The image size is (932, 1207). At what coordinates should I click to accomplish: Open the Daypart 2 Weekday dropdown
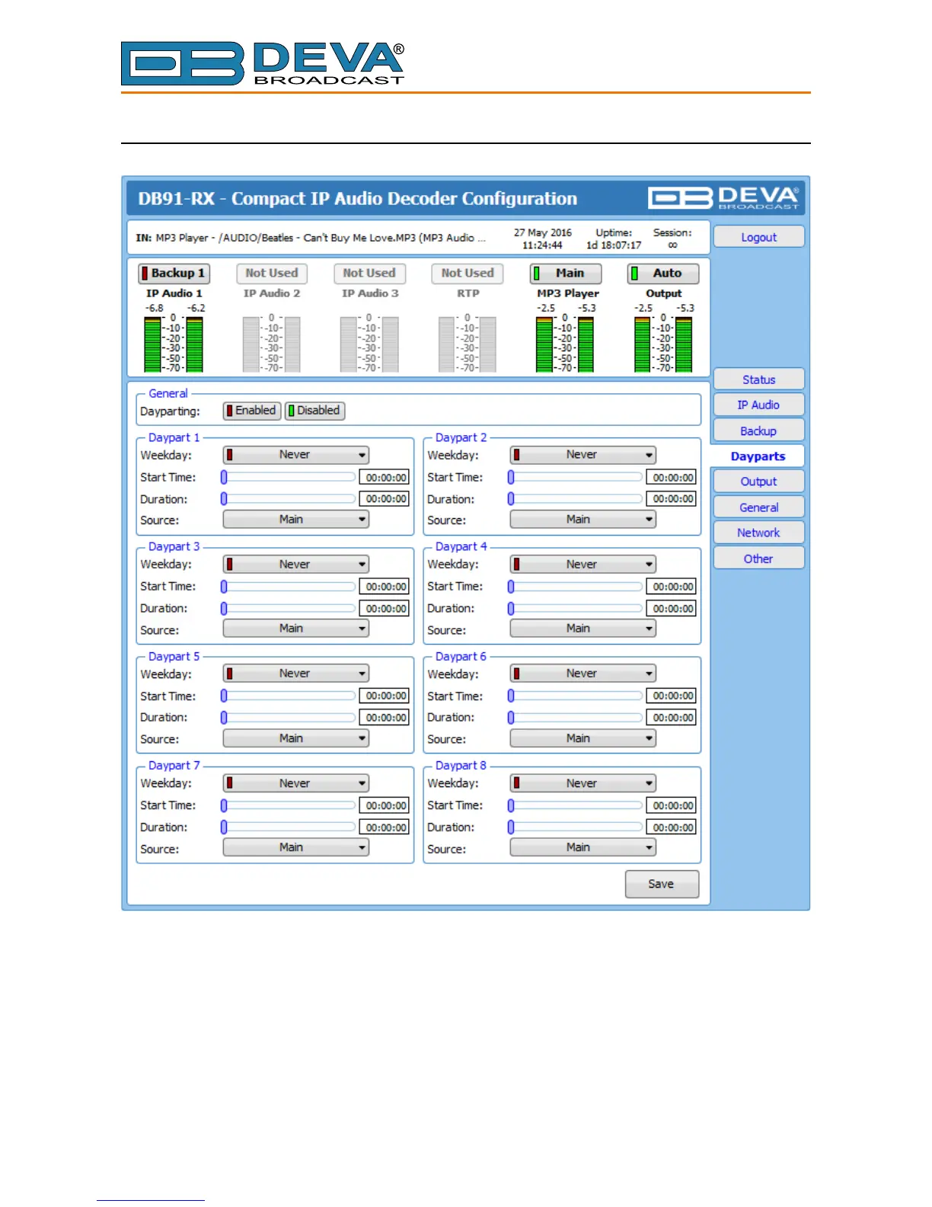click(x=583, y=455)
